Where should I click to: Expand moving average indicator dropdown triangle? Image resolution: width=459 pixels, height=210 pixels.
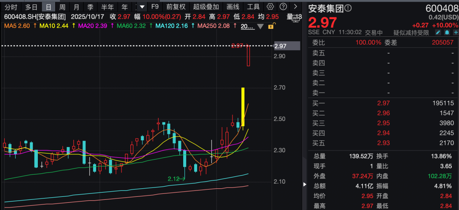(x=260, y=26)
